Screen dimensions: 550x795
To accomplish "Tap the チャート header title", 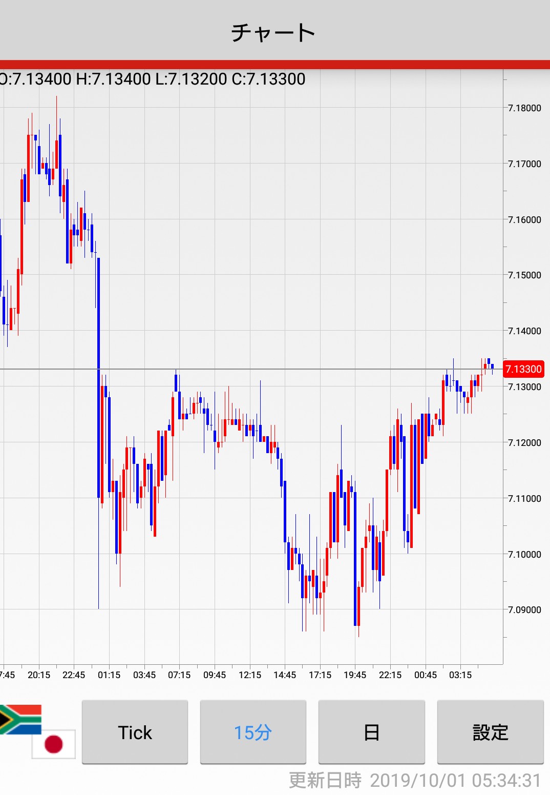I will coord(273,33).
